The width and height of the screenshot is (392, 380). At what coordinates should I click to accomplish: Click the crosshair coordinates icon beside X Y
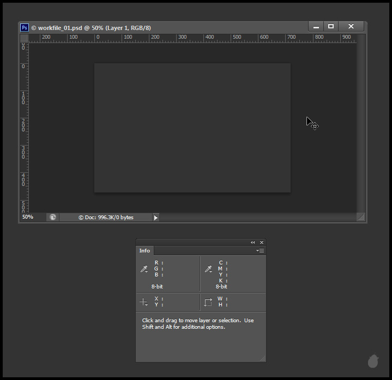(144, 302)
